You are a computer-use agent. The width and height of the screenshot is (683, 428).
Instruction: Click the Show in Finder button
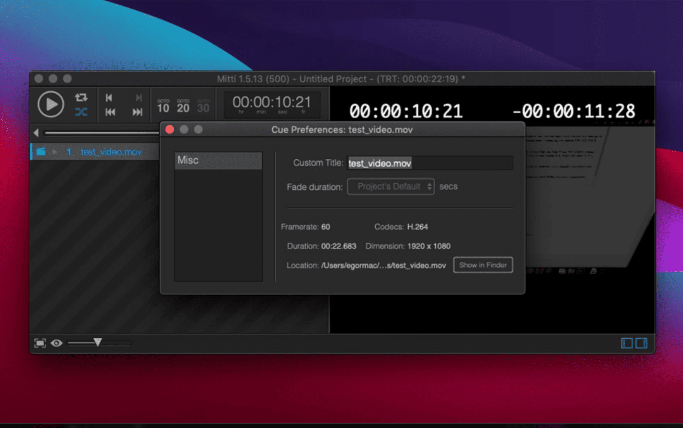pyautogui.click(x=483, y=265)
